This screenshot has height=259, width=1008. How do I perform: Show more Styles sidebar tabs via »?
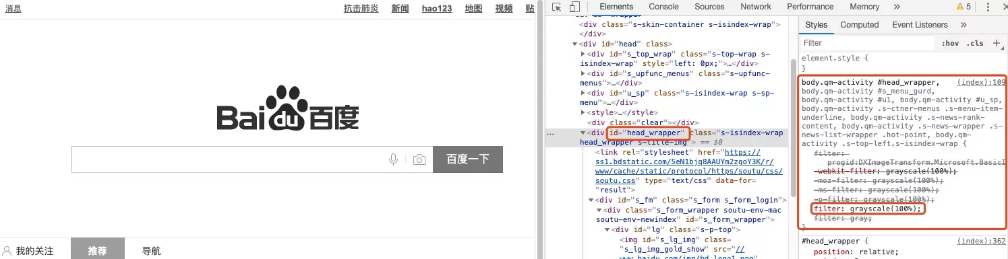tap(963, 25)
